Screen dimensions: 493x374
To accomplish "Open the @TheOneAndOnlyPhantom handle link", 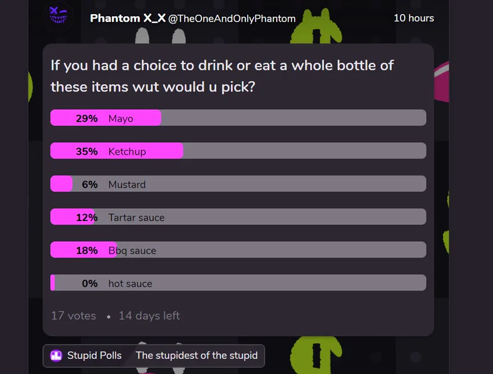I will click(x=232, y=19).
